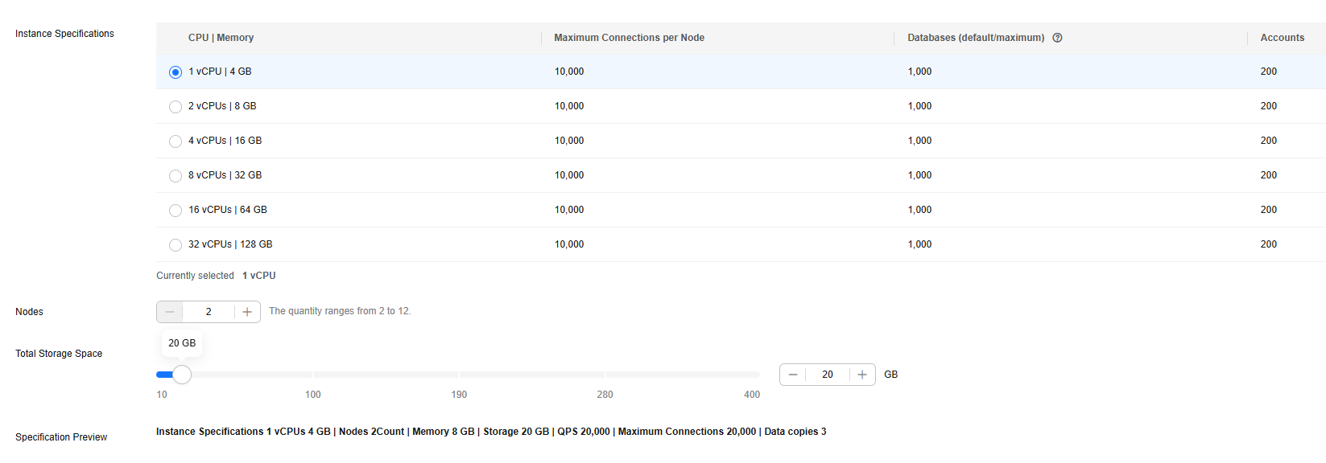The image size is (1326, 463).
Task: Click the 200 accounts cell for 1 vCPU
Action: pos(1269,72)
